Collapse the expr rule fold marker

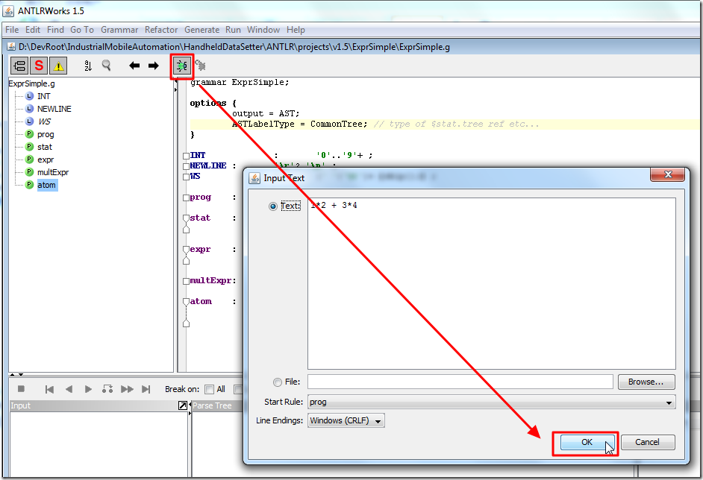click(186, 250)
